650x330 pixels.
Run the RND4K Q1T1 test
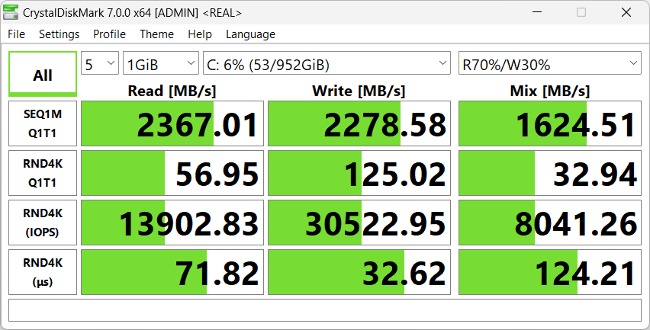coord(43,173)
